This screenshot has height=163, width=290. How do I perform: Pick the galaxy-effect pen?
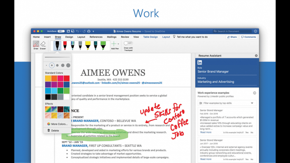coord(73,46)
